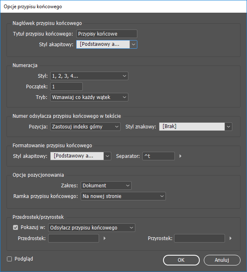247x272 pixels.
Task: Open the Pozycja dropdown
Action: click(x=85, y=127)
